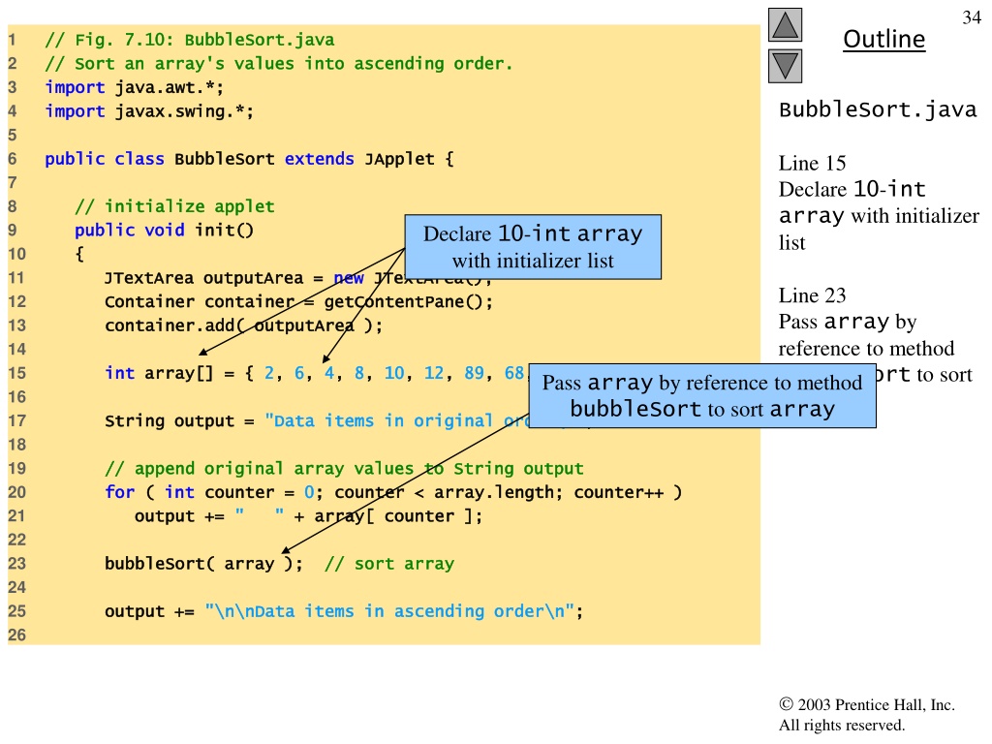
Task: Click the 'Container container = getContentPane();' line
Action: click(298, 302)
